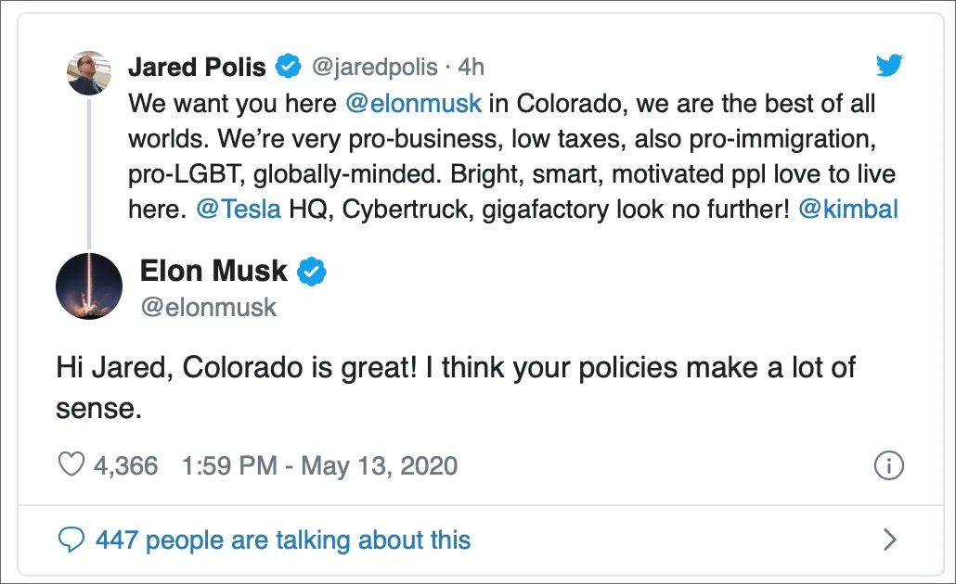The width and height of the screenshot is (956, 584).
Task: Click the 4h timestamp on Jared's tweet
Action: click(471, 68)
